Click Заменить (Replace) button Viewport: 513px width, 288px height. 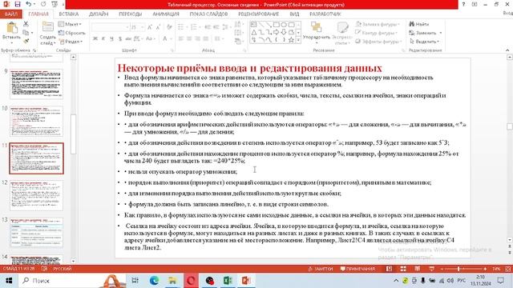tap(426, 33)
